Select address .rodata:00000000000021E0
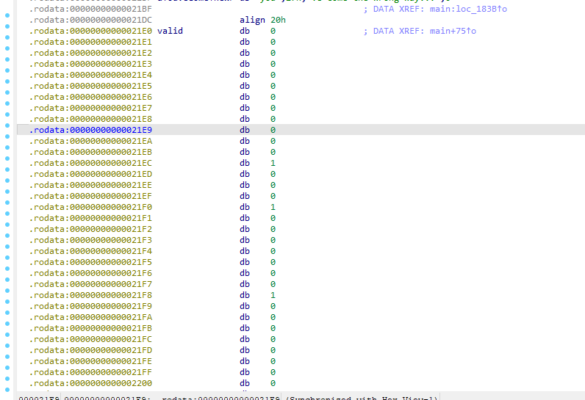Screen dimensions: 585x400 tap(90, 31)
